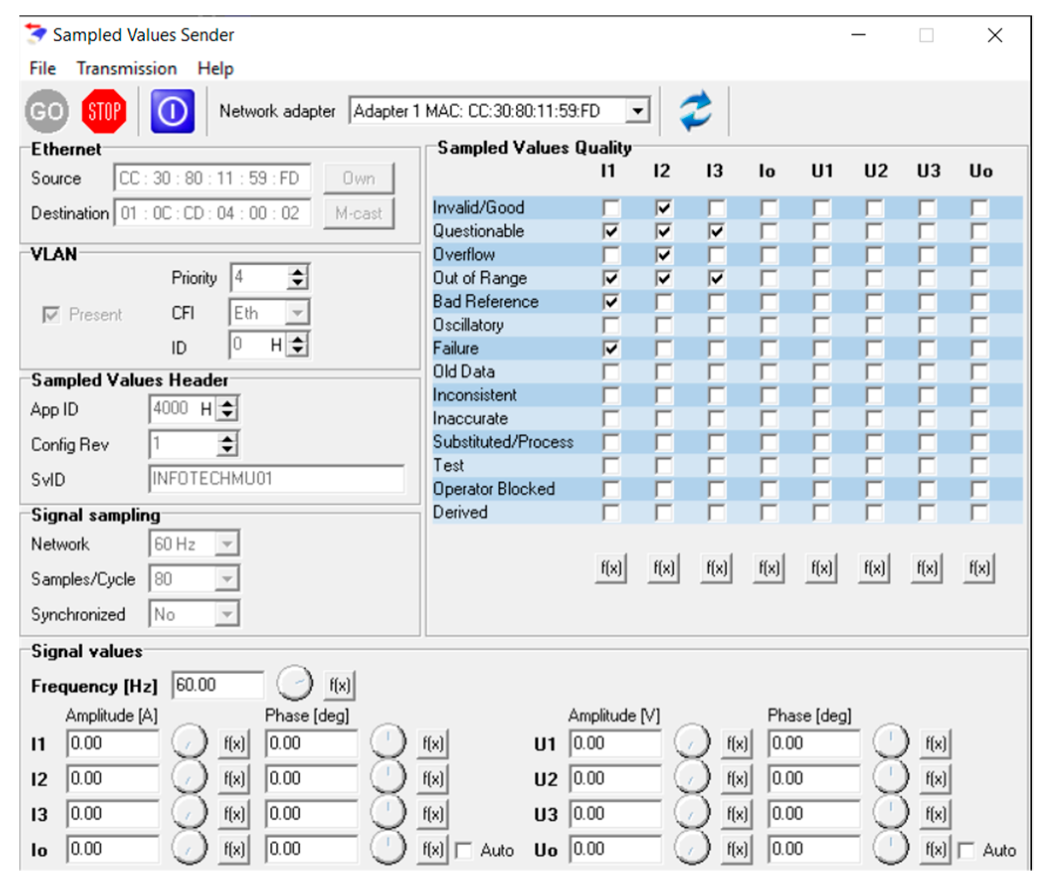Click the SvID text field
Viewport: 1050px width, 887px height.
coord(276,478)
